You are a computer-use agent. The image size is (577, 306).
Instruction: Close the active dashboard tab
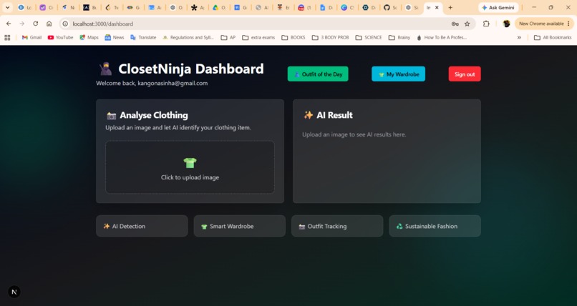437,7
